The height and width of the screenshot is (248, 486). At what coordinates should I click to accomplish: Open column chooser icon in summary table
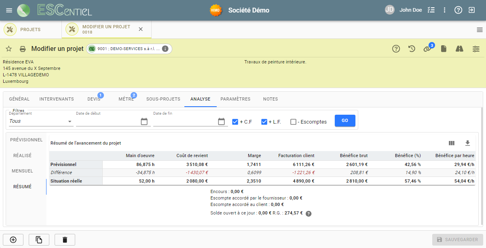(452, 143)
